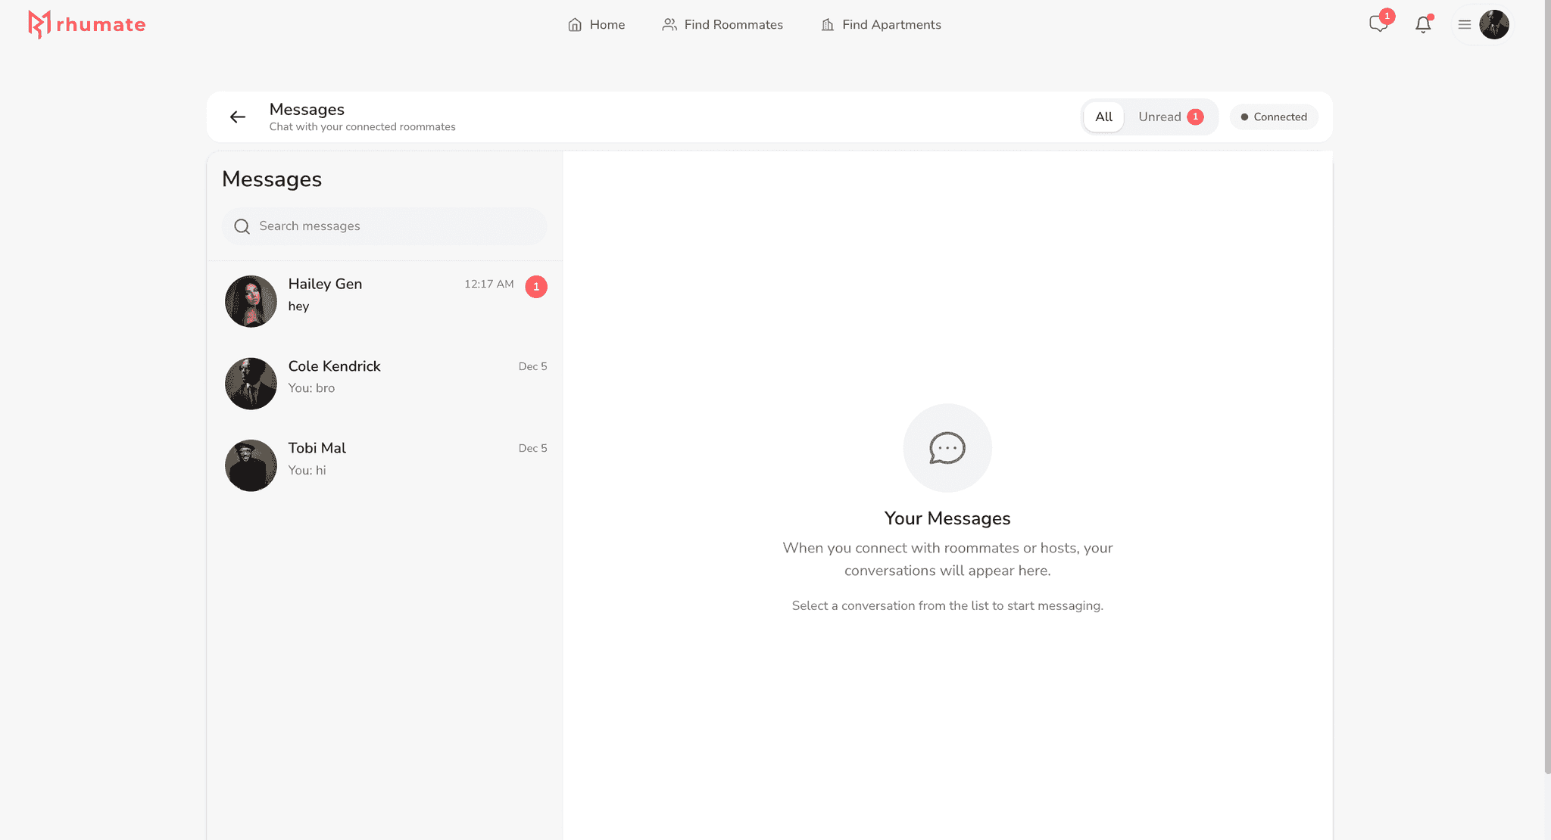The height and width of the screenshot is (840, 1551).
Task: Open the notifications bell
Action: click(1423, 24)
